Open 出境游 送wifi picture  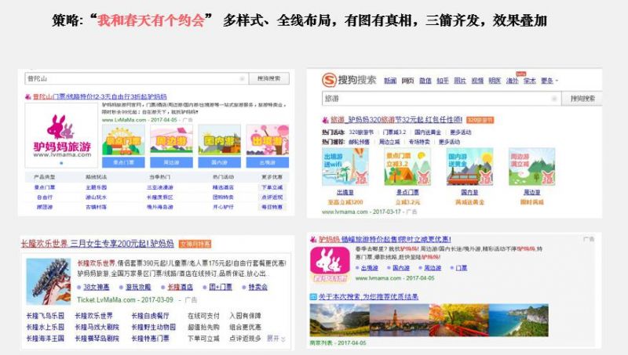click(345, 167)
